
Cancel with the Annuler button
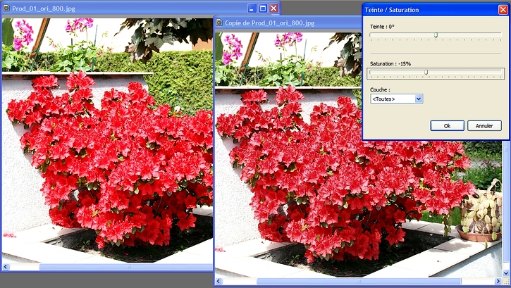tap(484, 125)
